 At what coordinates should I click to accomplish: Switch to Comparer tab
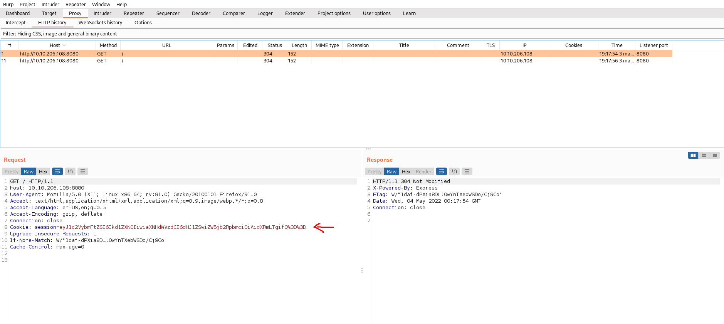pos(234,13)
